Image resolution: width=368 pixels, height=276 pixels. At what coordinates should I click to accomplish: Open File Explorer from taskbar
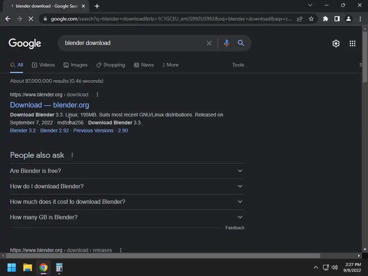coord(27,267)
